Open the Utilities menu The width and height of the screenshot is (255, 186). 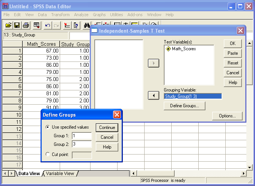tap(116, 15)
